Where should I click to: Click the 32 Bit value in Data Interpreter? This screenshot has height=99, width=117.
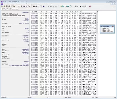pyautogui.click(x=110, y=32)
